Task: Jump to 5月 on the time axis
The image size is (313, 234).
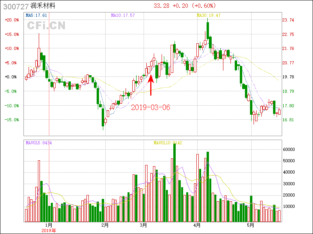Action: (x=250, y=225)
